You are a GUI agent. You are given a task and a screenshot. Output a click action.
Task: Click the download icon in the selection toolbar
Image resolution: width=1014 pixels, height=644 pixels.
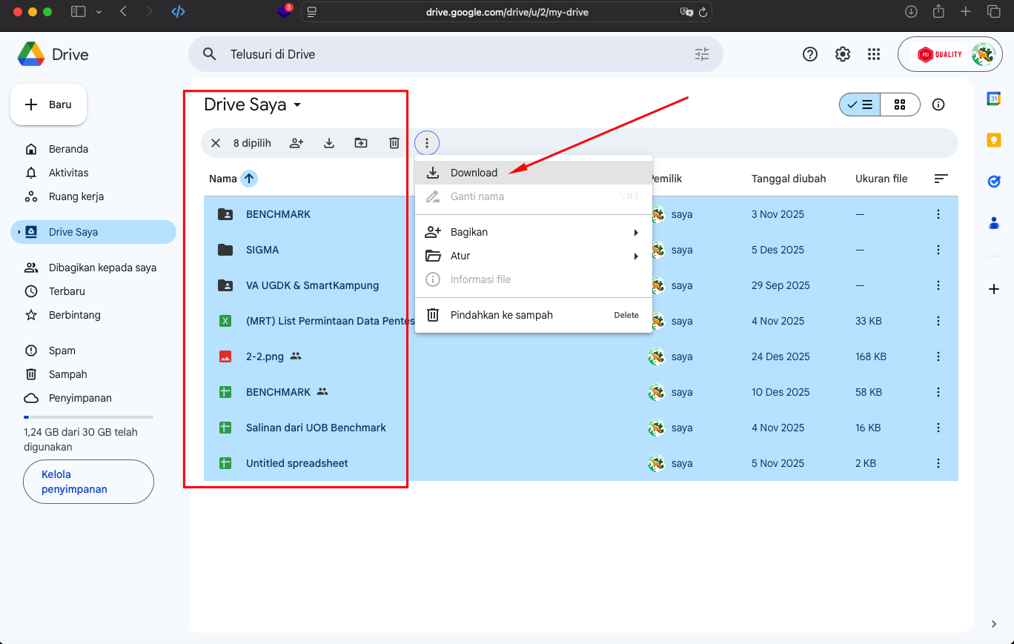tap(328, 142)
